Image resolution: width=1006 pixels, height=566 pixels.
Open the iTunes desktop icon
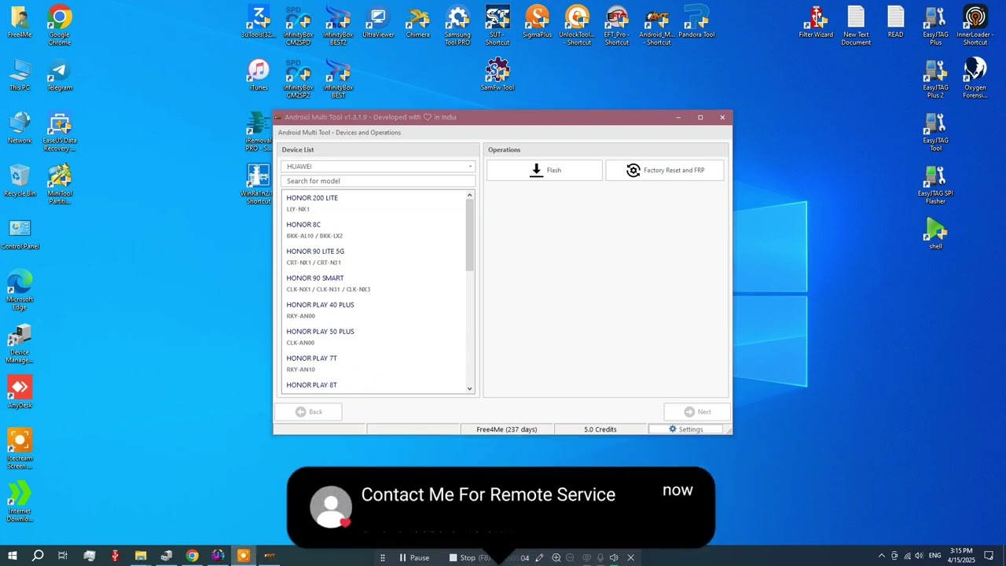coord(259,75)
